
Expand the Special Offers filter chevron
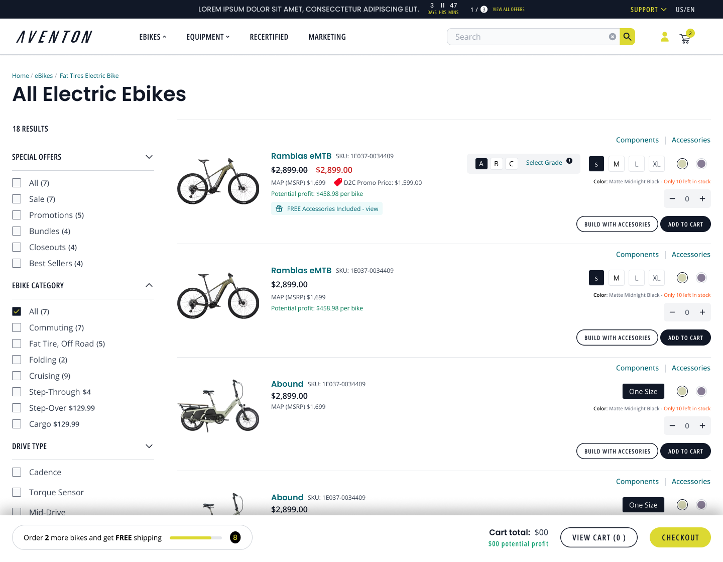point(149,157)
